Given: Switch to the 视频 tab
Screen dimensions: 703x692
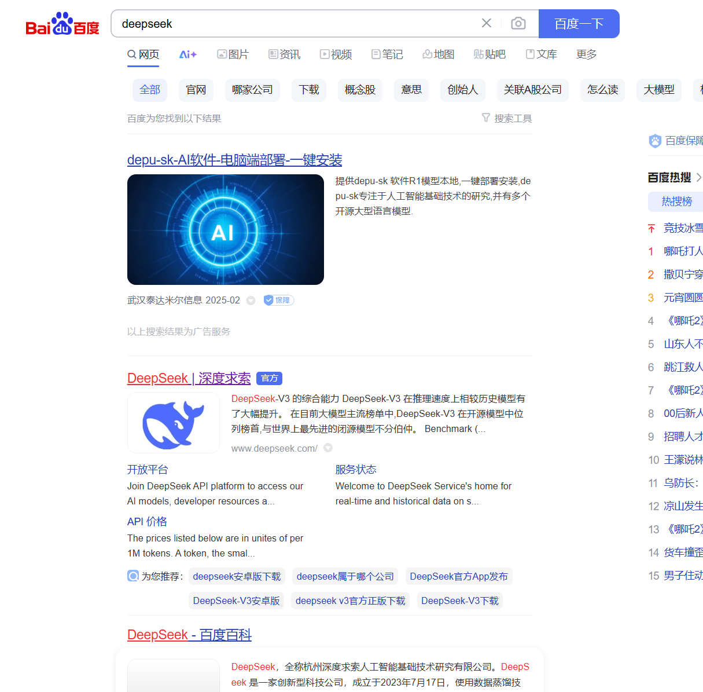Looking at the screenshot, I should point(336,54).
